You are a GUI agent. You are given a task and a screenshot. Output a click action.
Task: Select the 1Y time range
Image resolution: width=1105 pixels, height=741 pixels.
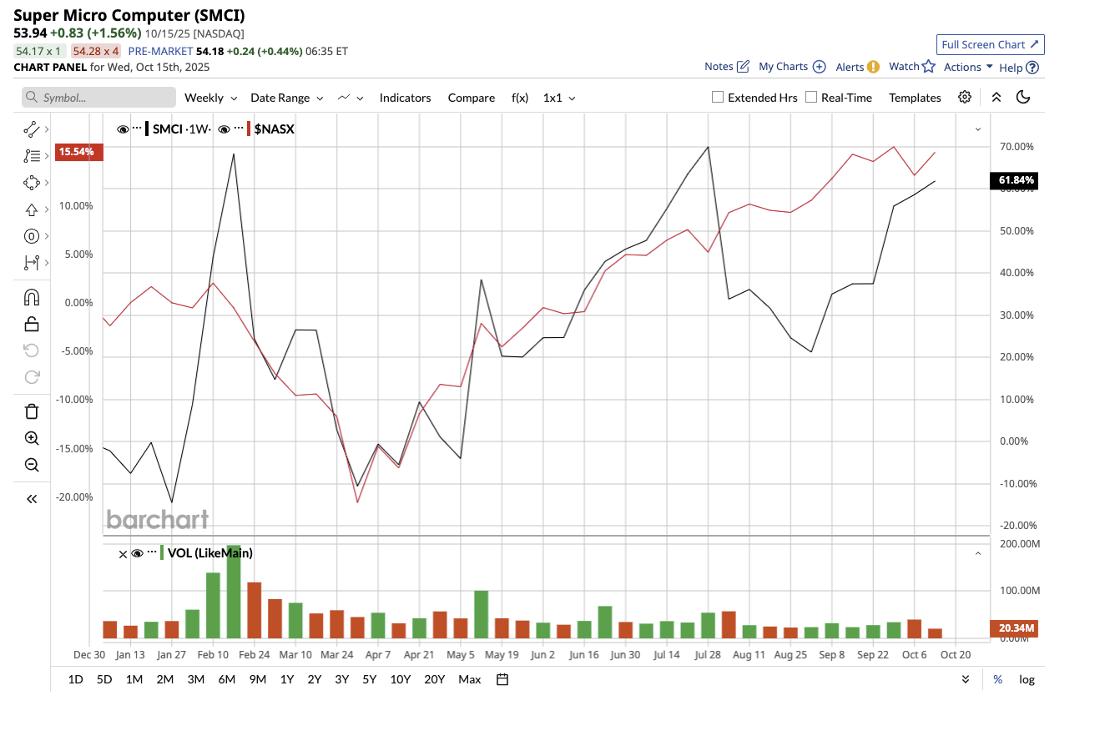(x=287, y=679)
